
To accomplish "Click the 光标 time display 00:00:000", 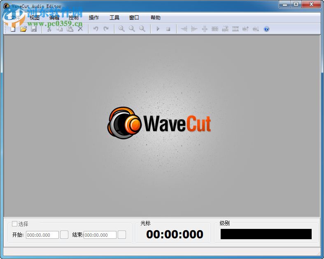I will coord(175,234).
